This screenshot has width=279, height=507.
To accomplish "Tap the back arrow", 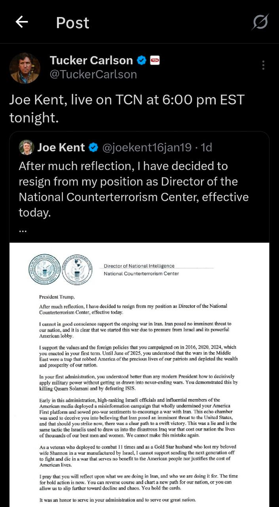I will point(22,22).
